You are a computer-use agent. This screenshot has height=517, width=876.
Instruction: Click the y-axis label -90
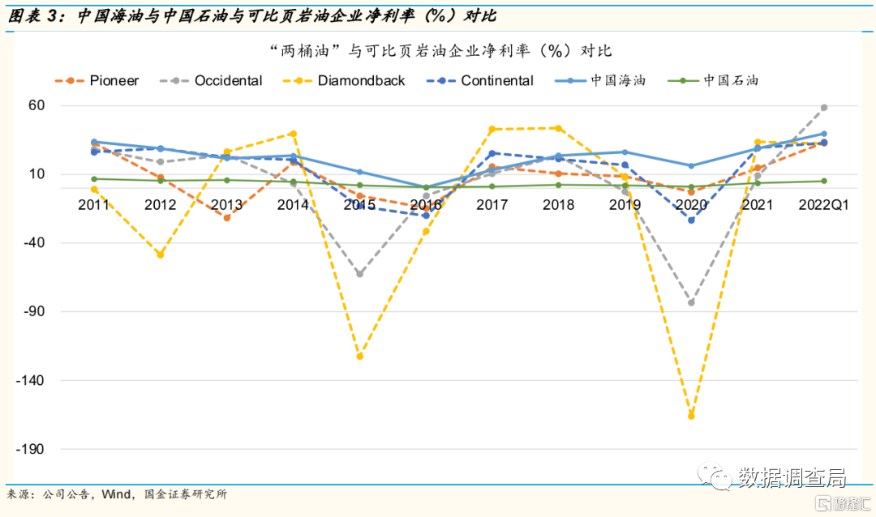click(x=33, y=311)
